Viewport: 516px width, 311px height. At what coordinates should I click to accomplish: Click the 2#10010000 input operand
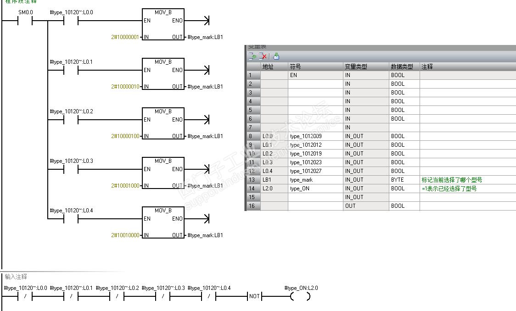click(x=125, y=235)
